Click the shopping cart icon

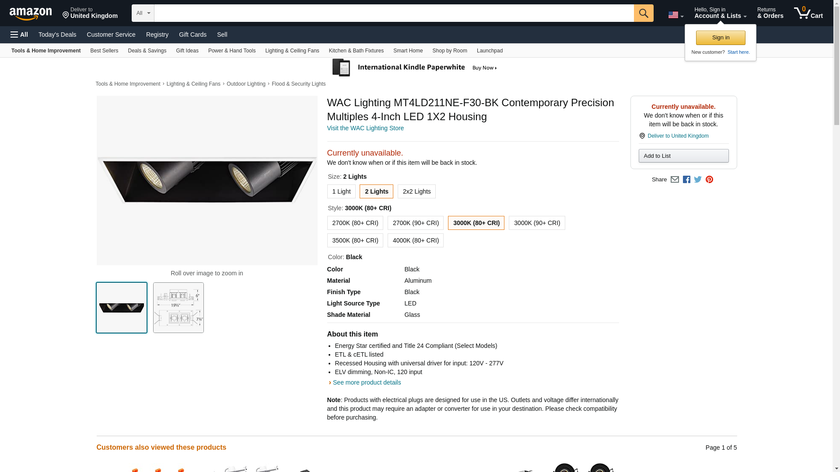808,13
